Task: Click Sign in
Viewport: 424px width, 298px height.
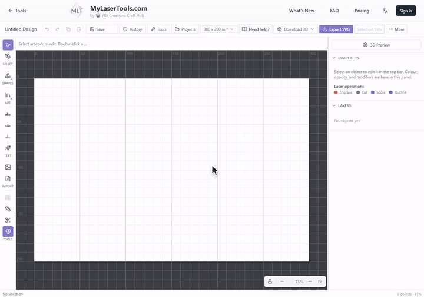Action: (406, 11)
